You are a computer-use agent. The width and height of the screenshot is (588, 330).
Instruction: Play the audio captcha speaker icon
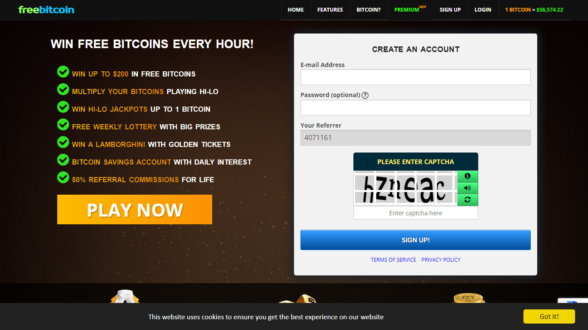[x=467, y=188]
